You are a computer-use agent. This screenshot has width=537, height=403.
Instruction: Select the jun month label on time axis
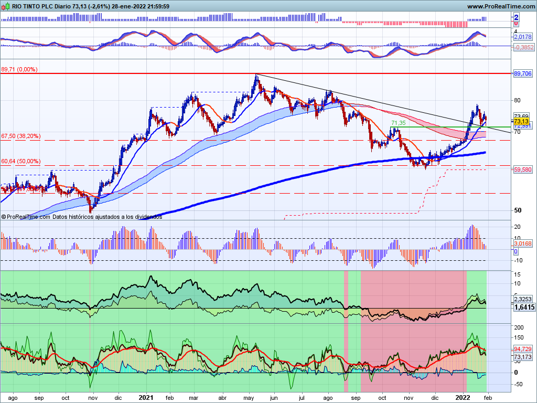coord(274,398)
